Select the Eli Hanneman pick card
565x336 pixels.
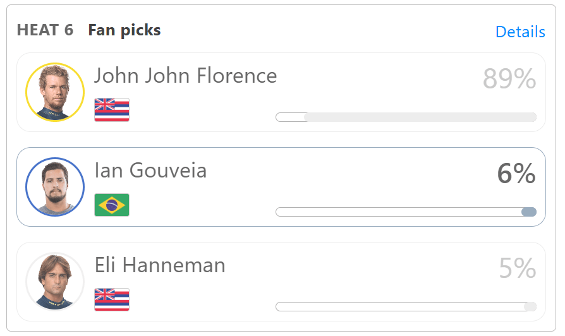pyautogui.click(x=281, y=282)
